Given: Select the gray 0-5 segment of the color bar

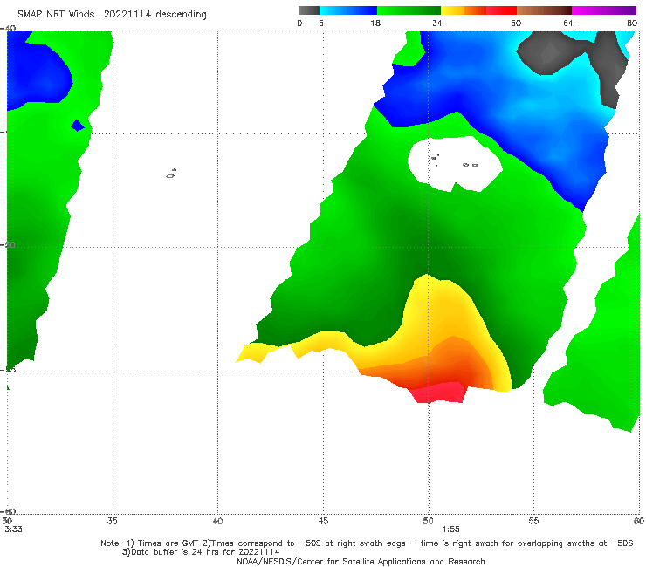Looking at the screenshot, I should point(309,10).
